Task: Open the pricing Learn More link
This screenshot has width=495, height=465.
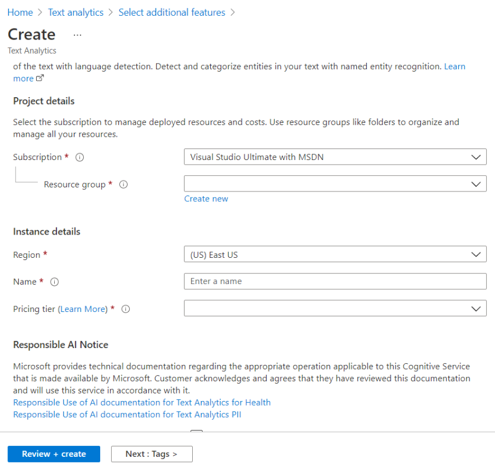Action: click(x=86, y=309)
